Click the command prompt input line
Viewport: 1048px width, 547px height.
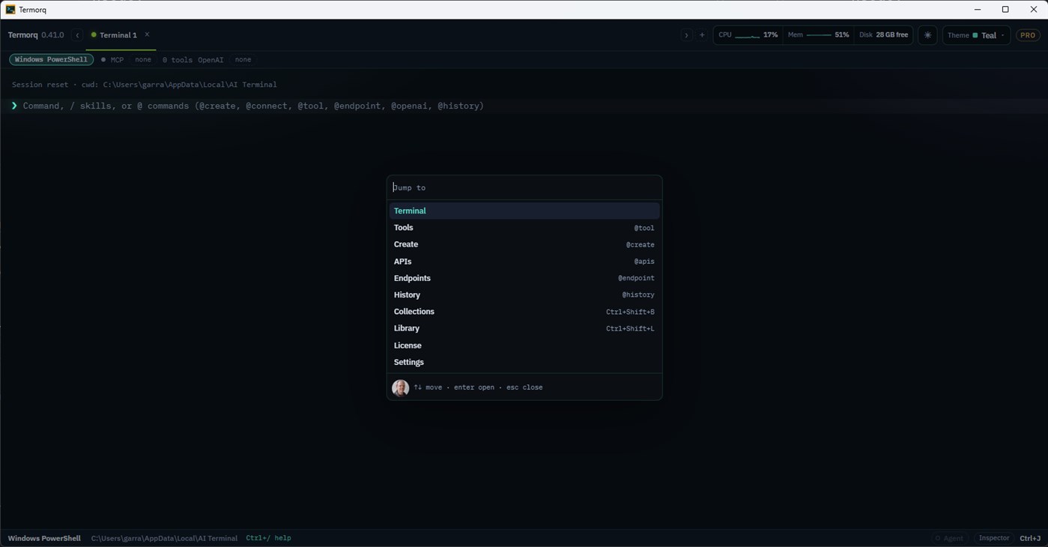click(524, 106)
